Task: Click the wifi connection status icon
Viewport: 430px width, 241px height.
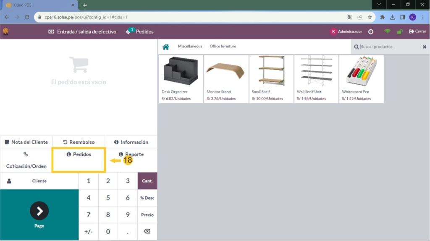Action: coord(387,31)
